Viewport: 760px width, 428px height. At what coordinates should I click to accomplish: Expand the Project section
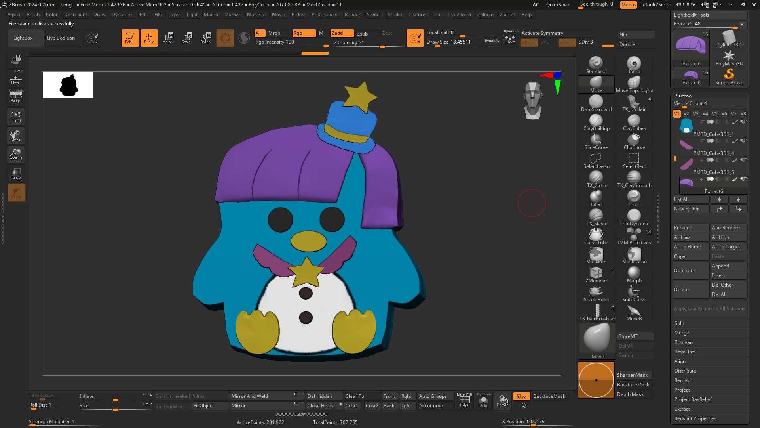click(682, 390)
